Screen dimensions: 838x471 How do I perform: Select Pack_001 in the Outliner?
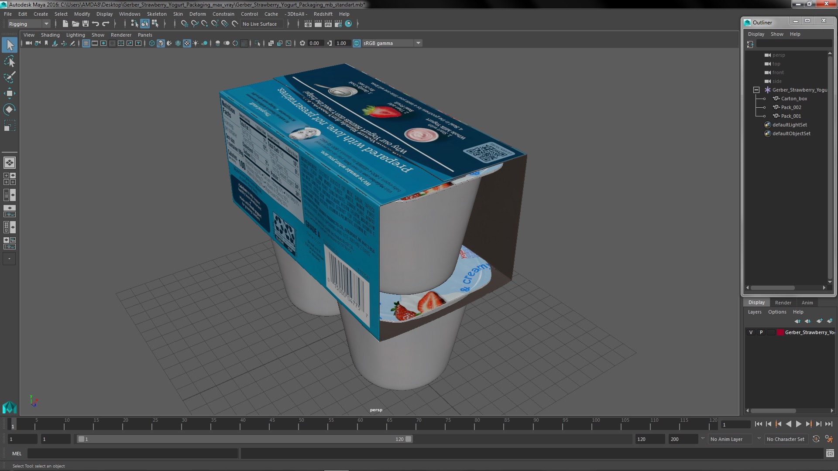tap(791, 116)
